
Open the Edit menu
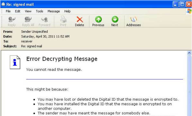tap(17, 11)
